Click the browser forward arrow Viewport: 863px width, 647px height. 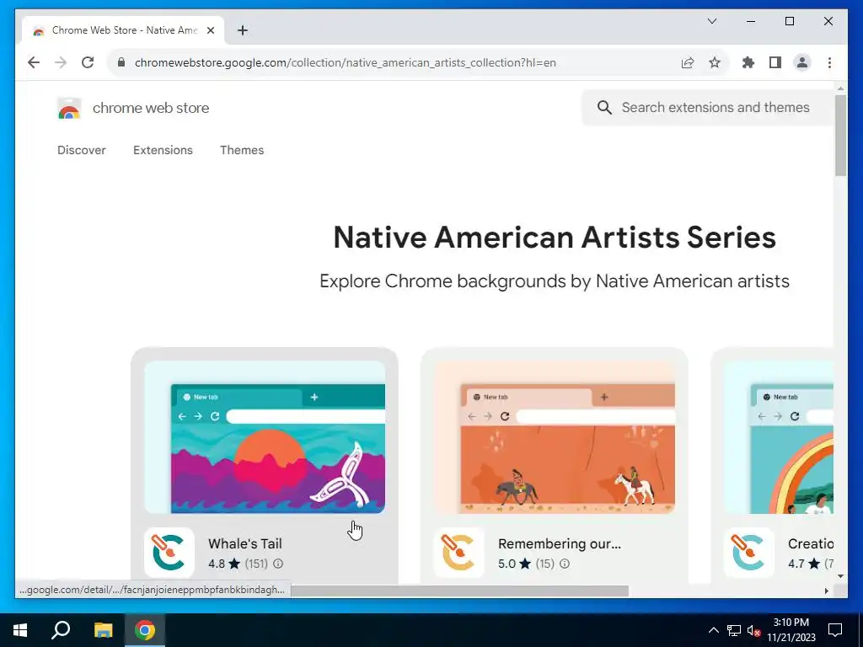61,62
